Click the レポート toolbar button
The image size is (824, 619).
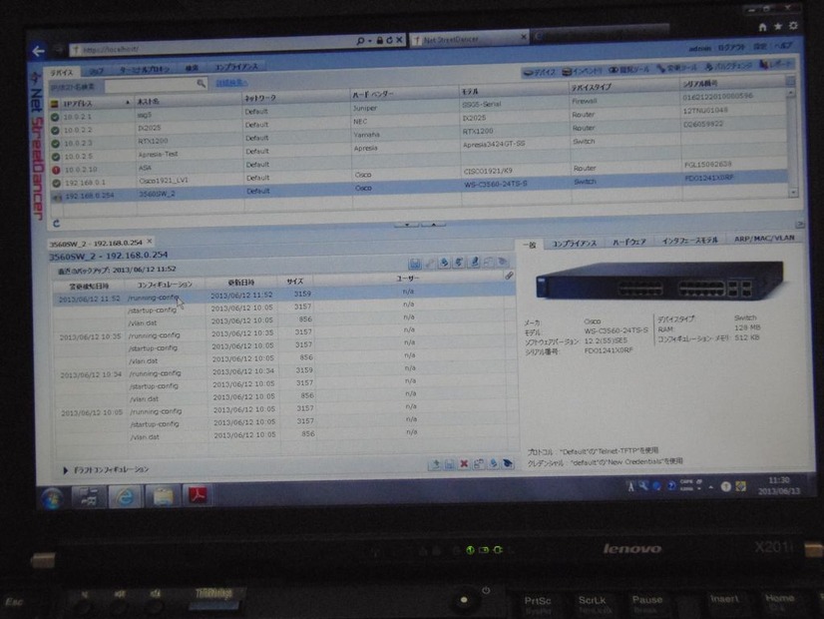775,65
